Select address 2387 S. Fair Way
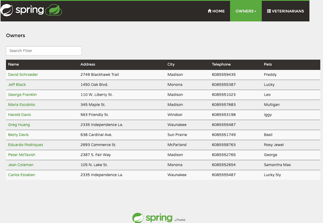Image resolution: width=323 pixels, height=223 pixels. point(96,155)
